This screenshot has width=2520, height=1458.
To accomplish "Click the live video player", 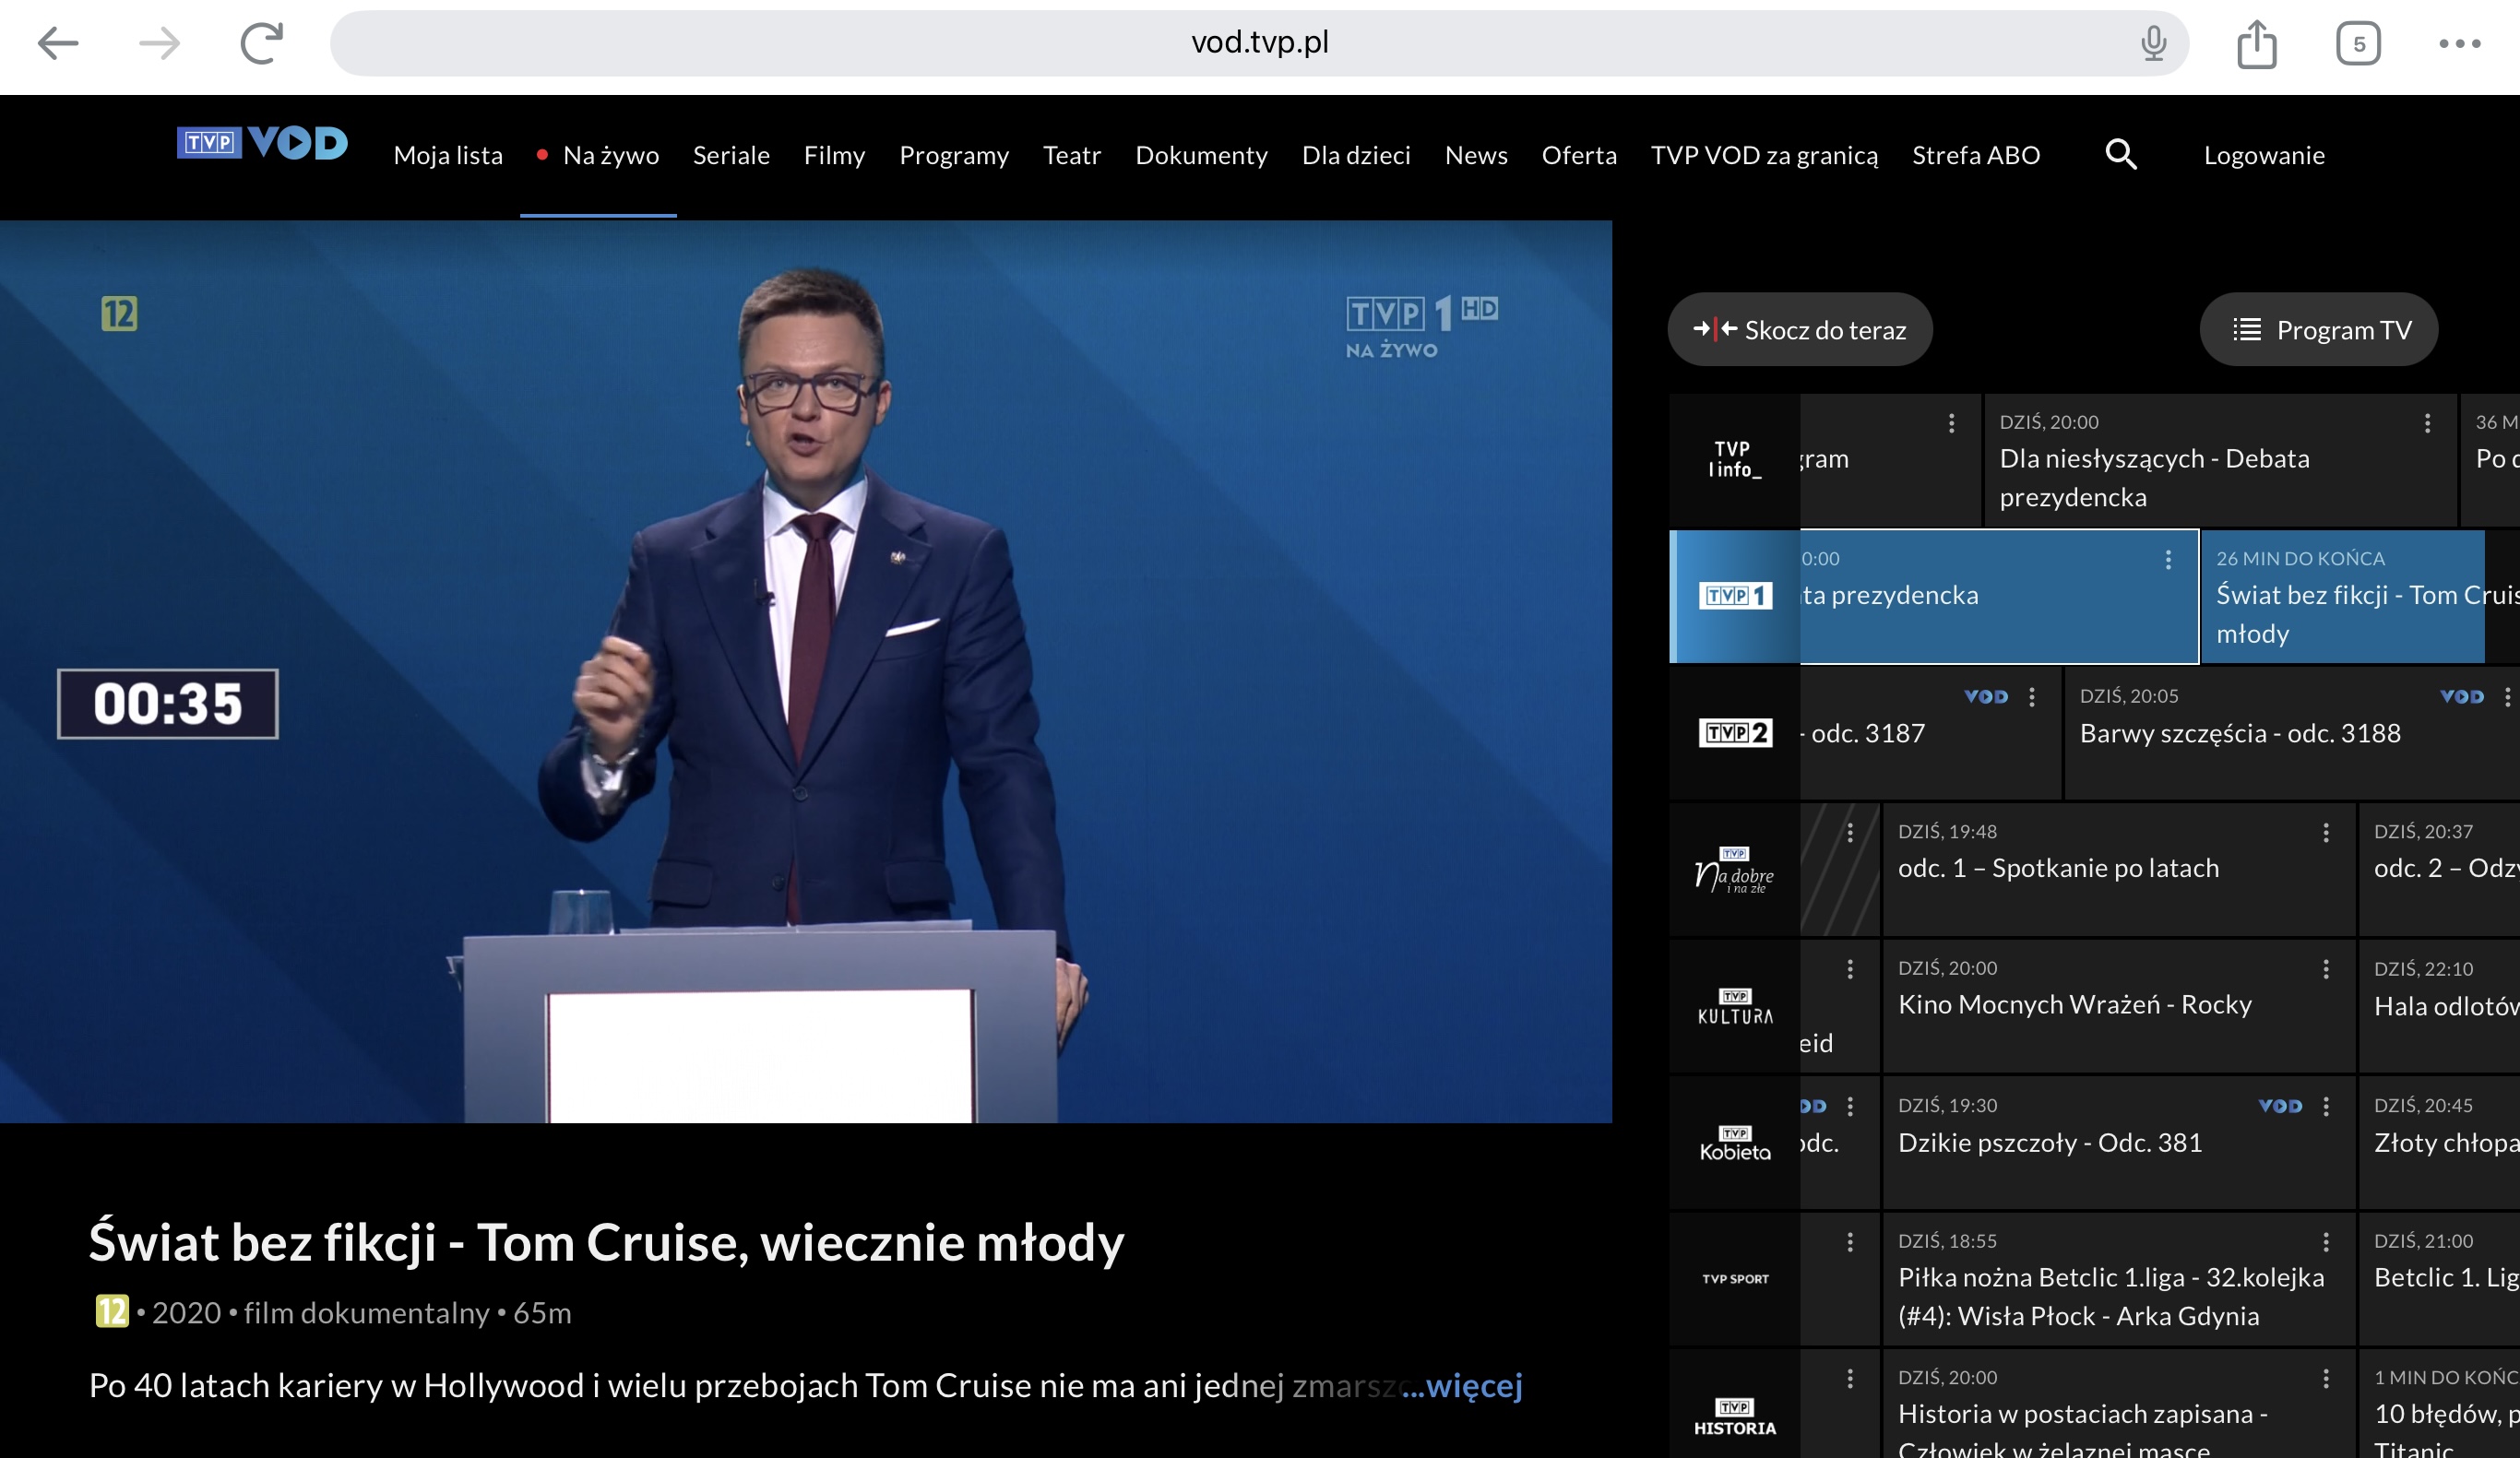I will coord(806,671).
